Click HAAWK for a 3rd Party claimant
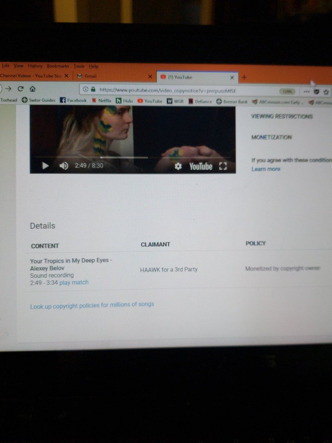Image resolution: width=332 pixels, height=443 pixels. pos(169,269)
